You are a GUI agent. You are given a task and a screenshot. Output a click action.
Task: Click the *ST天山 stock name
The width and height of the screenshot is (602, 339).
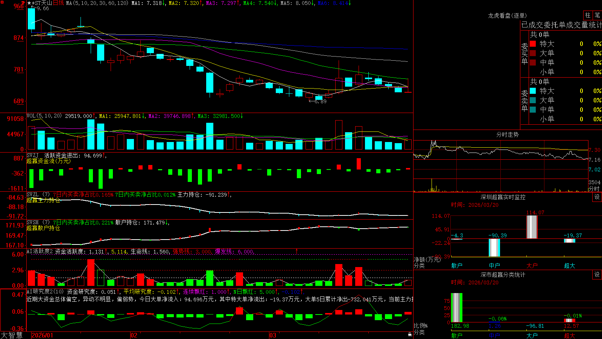pyautogui.click(x=41, y=3)
